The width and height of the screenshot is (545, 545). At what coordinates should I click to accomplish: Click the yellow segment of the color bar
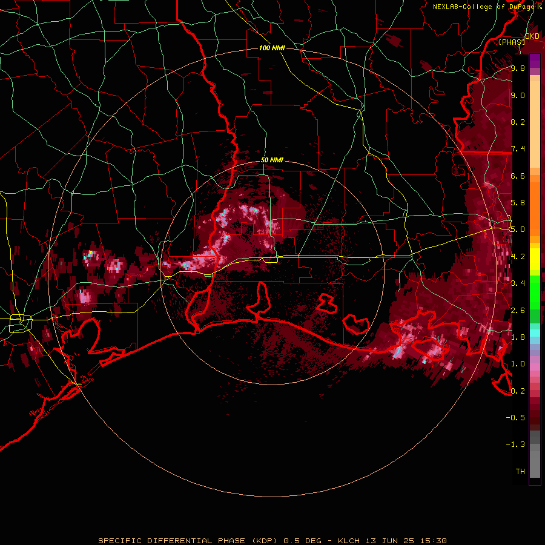pyautogui.click(x=535, y=259)
